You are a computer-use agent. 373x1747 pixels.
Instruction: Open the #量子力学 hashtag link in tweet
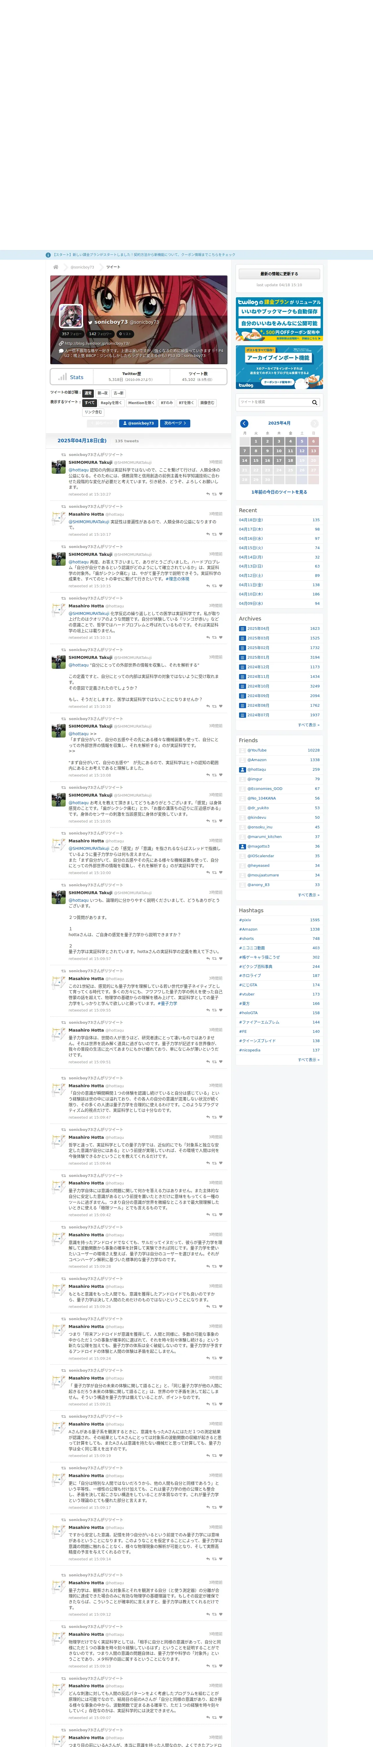tap(167, 1003)
